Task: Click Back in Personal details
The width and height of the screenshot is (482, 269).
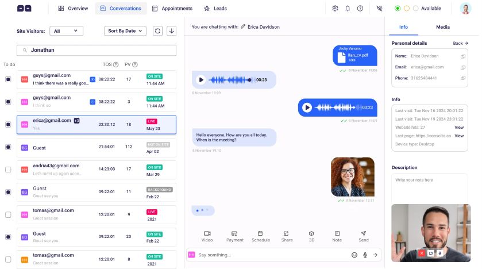Action: [460, 43]
